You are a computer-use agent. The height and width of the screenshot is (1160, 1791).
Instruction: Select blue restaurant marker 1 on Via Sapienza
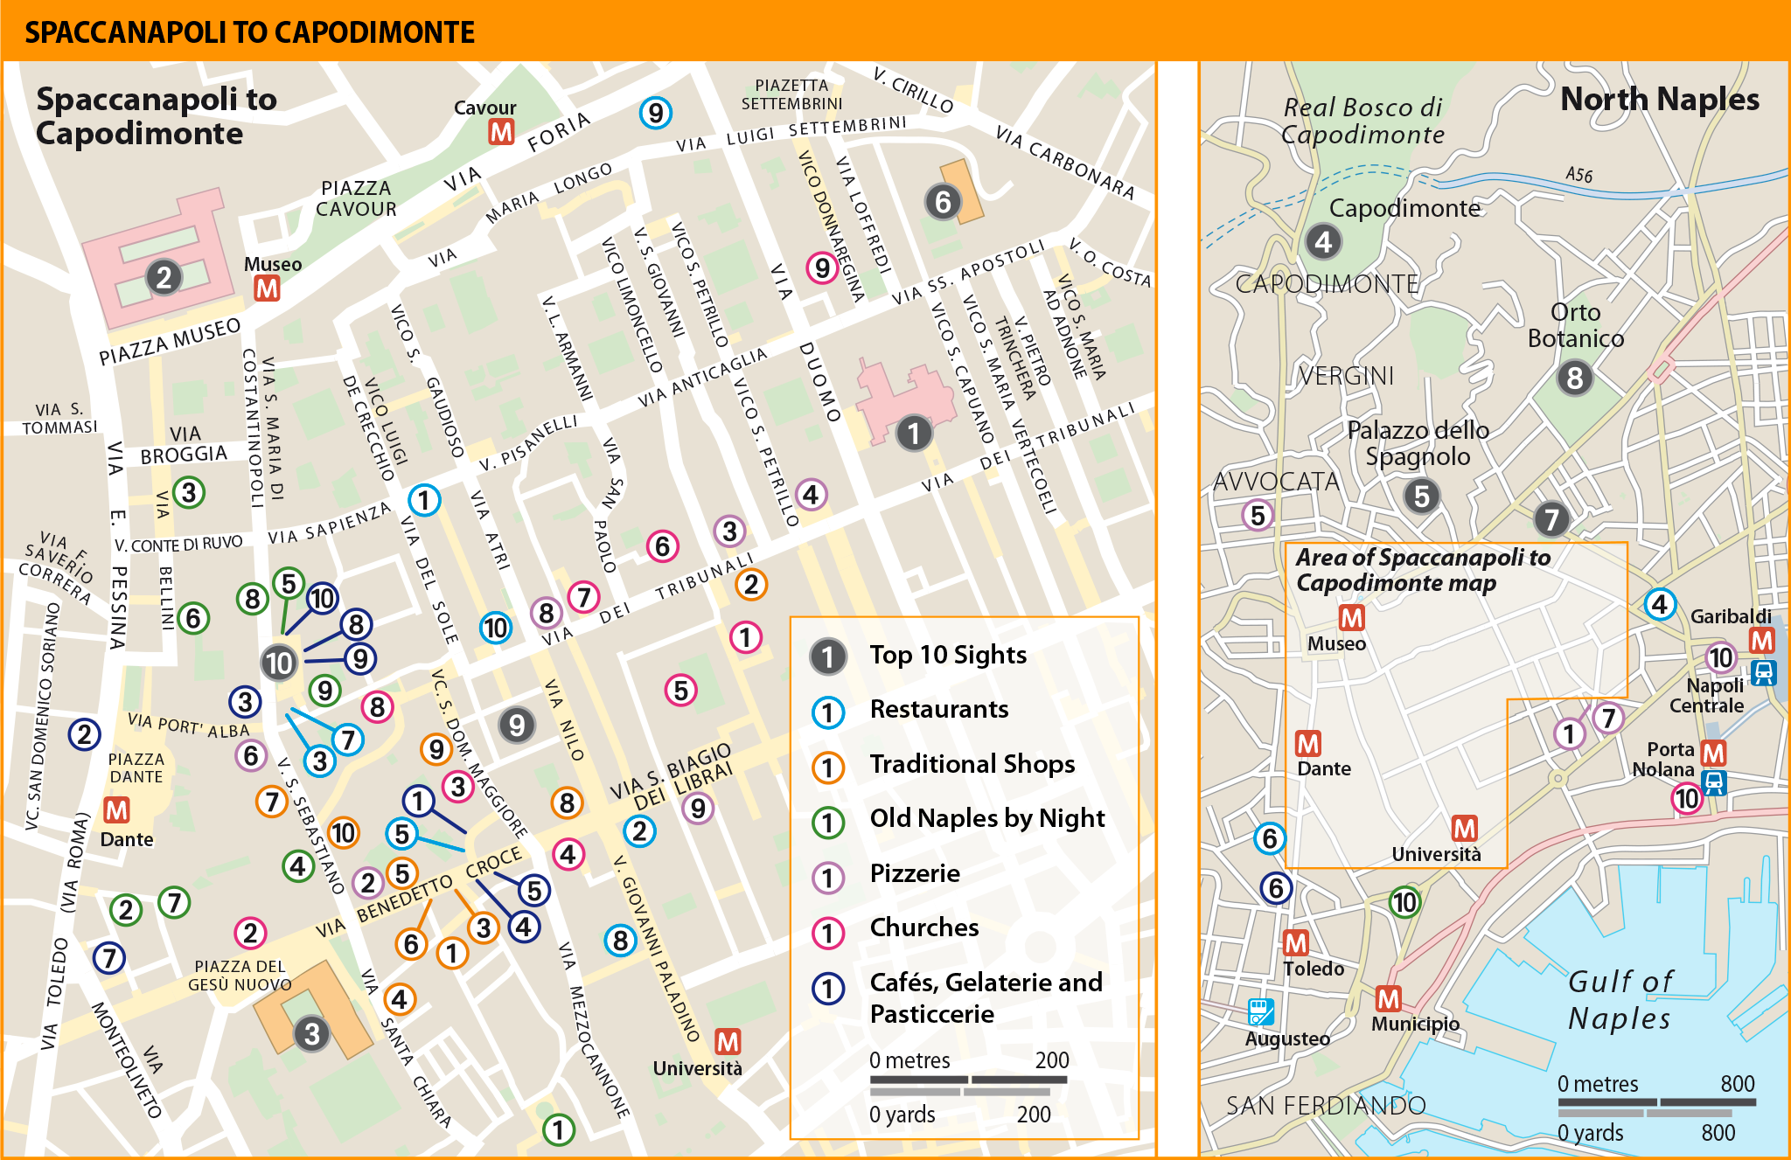(x=424, y=500)
